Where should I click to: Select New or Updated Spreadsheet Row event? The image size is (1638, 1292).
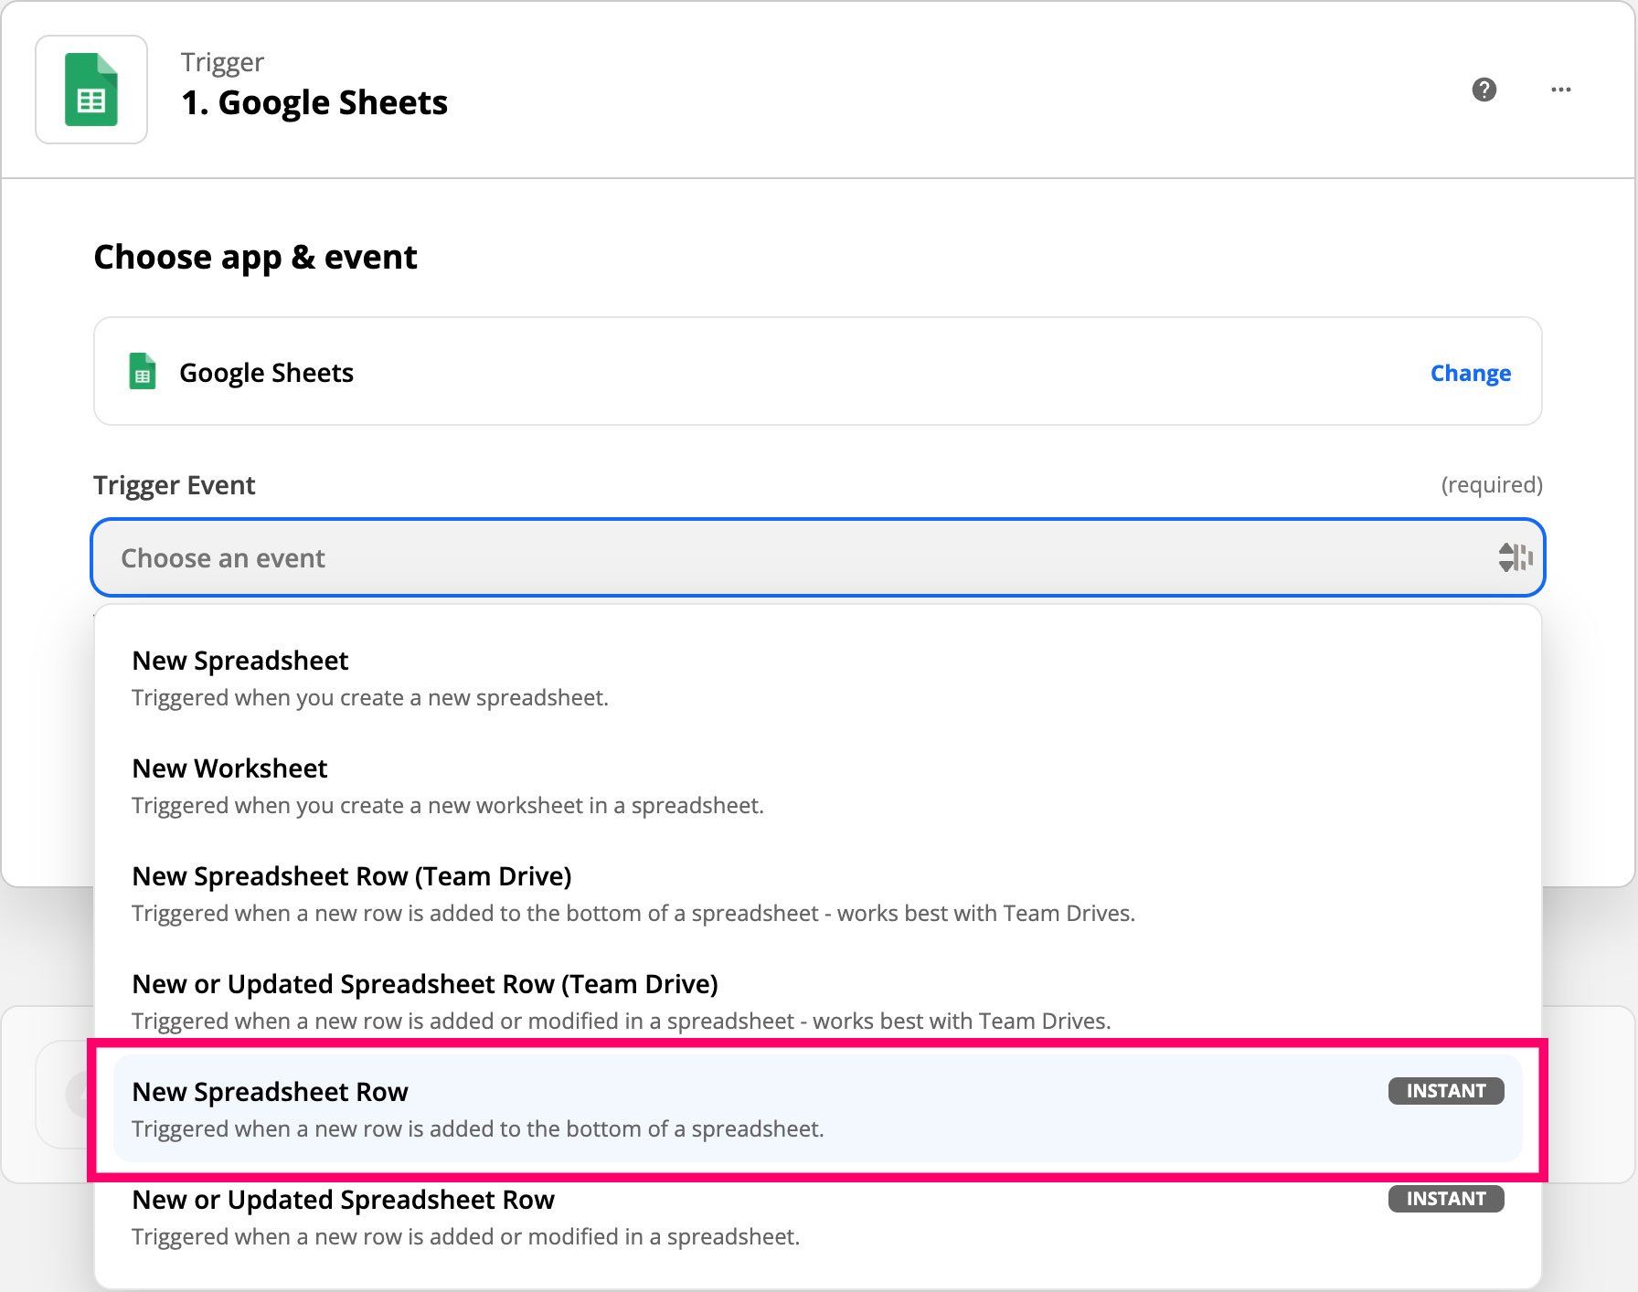tap(817, 1217)
